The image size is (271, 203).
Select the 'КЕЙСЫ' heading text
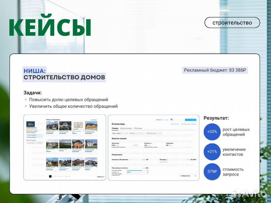coord(50,26)
